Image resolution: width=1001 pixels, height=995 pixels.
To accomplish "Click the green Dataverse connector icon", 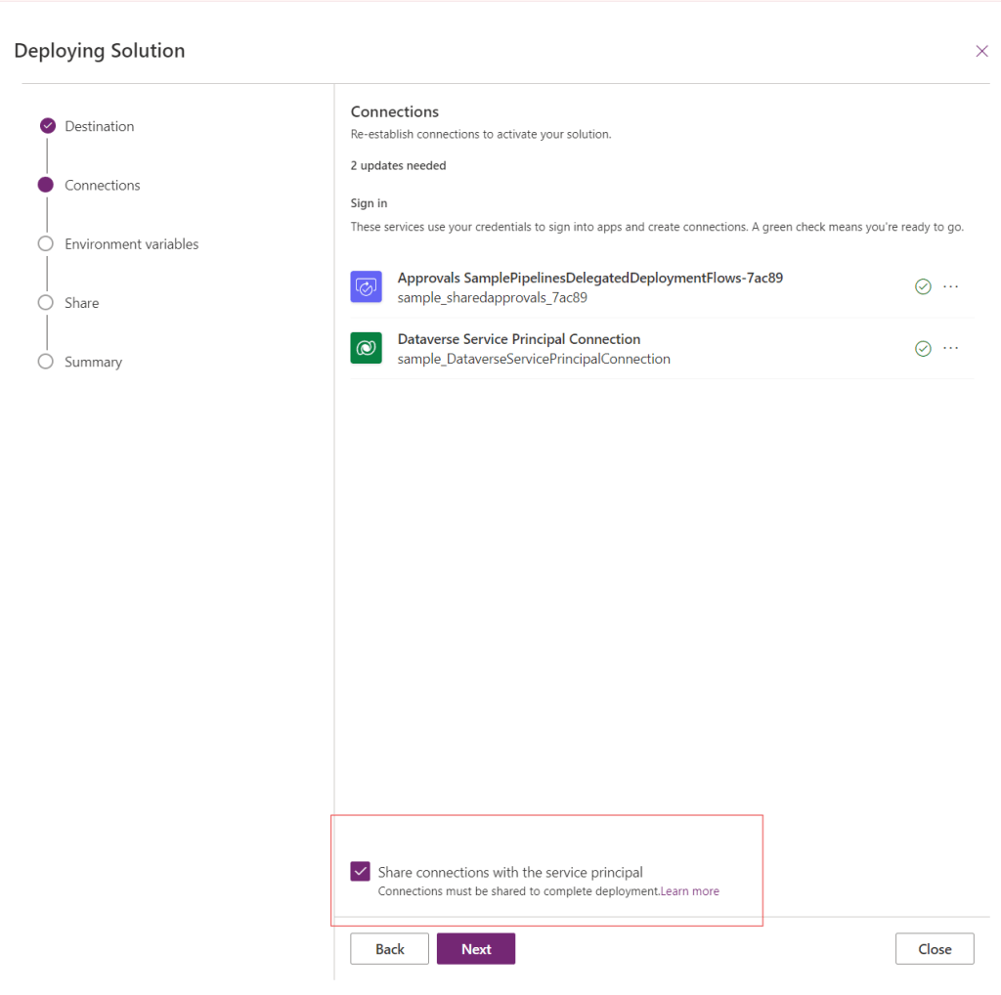I will (x=366, y=348).
